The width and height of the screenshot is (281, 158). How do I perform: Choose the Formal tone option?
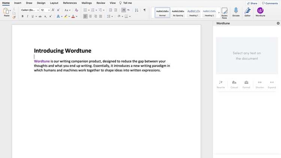click(246, 84)
